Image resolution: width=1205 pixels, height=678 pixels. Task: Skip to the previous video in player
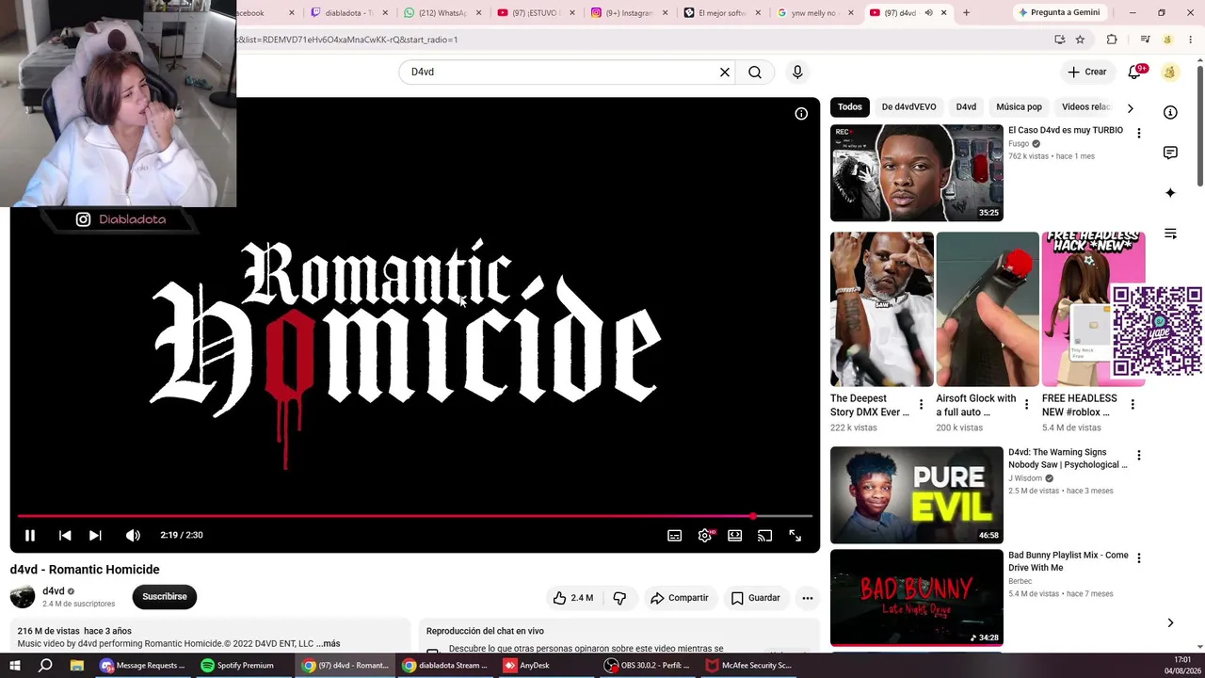pos(65,535)
